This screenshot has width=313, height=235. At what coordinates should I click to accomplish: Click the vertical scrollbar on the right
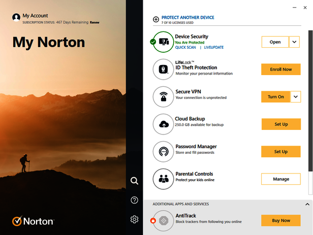coord(310,112)
